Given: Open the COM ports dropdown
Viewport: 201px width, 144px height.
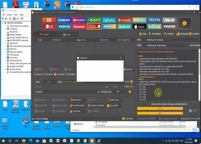Looking at the screenshot, I should 164,45.
